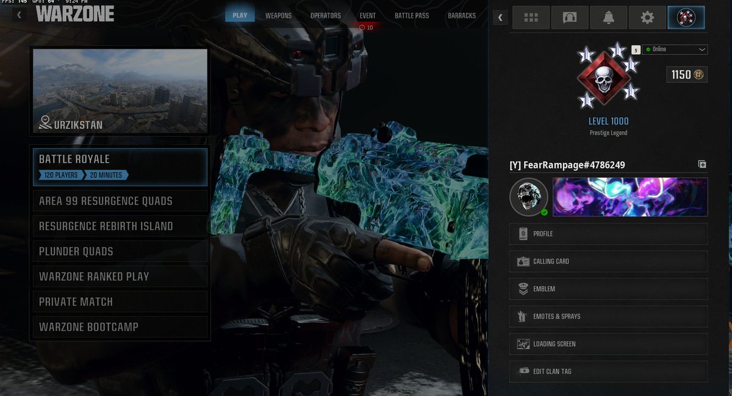Viewport: 732px width, 396px height.
Task: Click the back arrow beside Warzone logo
Action: click(19, 15)
